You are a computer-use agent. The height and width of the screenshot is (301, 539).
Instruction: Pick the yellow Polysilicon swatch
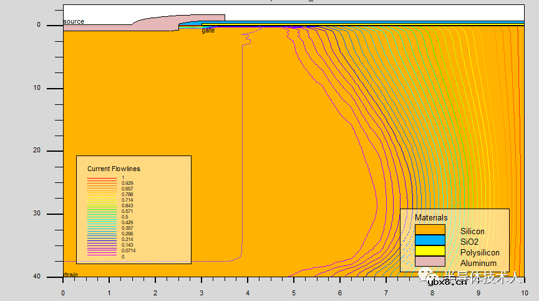point(430,251)
